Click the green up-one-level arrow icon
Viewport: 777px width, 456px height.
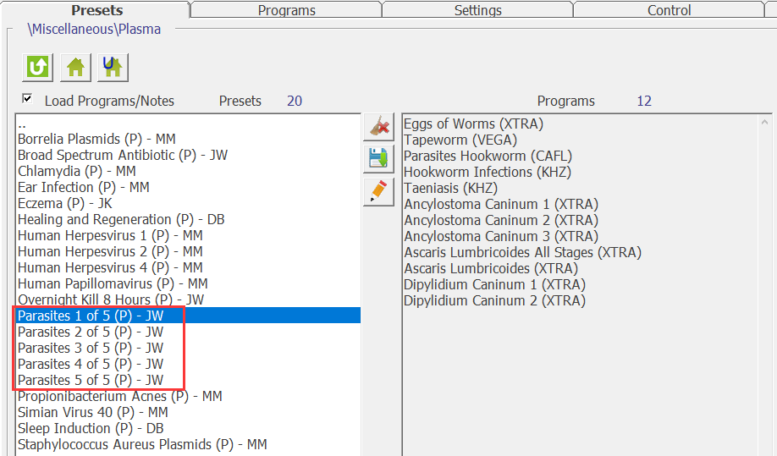coord(37,66)
